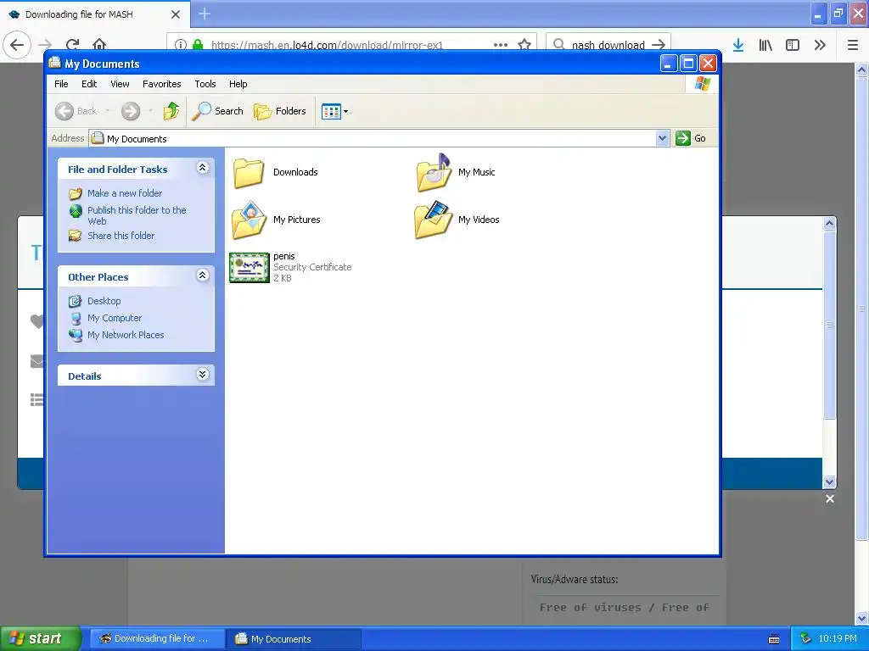Click Make a new folder link
Image resolution: width=869 pixels, height=651 pixels.
click(x=125, y=193)
